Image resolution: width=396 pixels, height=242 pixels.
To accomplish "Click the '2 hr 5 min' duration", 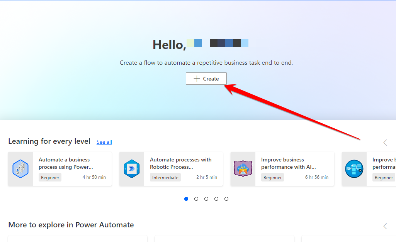I will point(207,177).
